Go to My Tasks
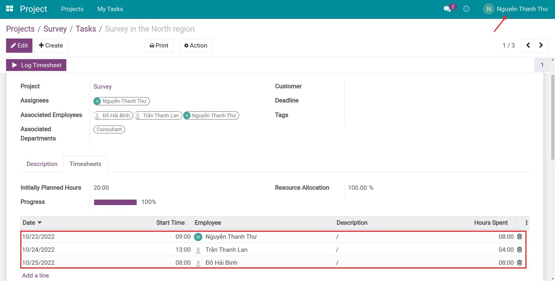 [x=110, y=9]
